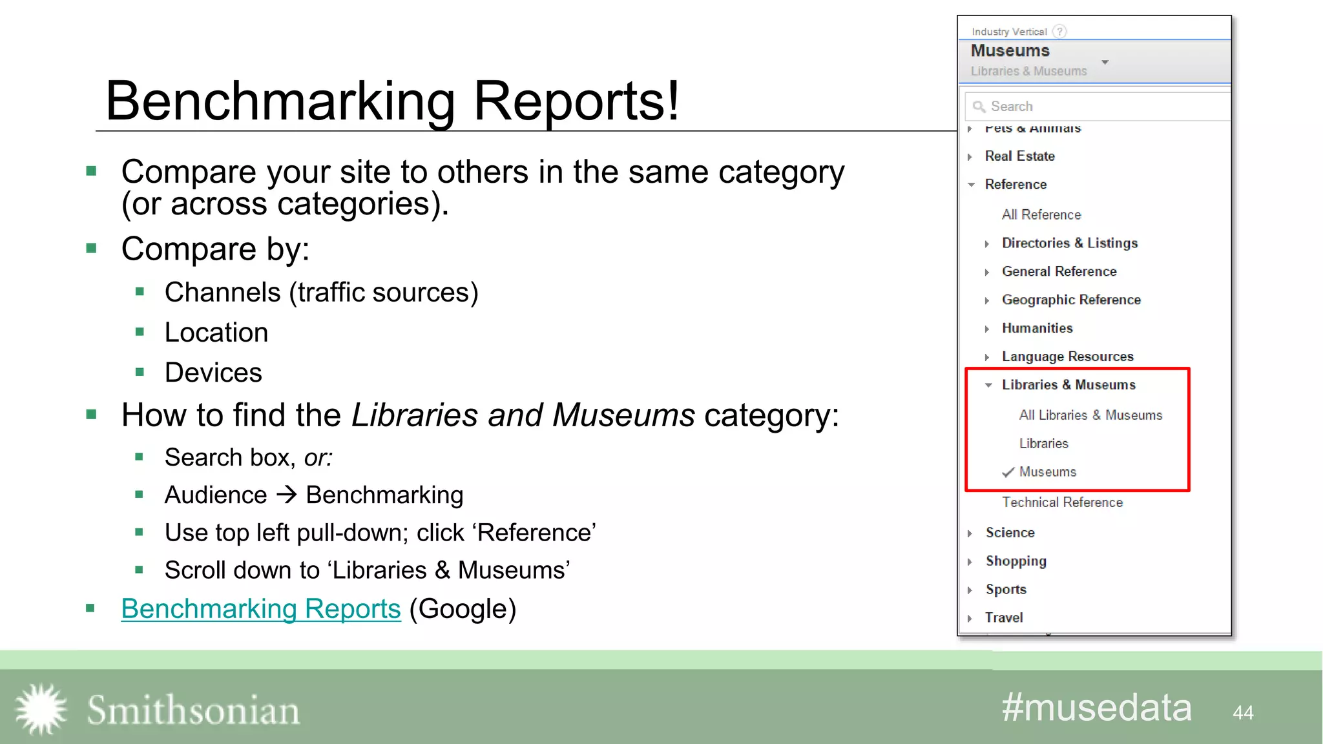Select the All Reference entry
The width and height of the screenshot is (1323, 744).
point(1041,214)
